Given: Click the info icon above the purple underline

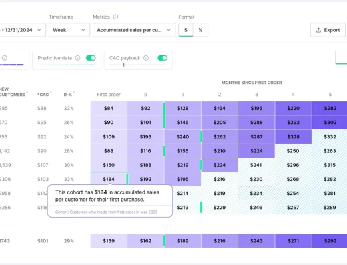Looking at the screenshot, I should point(5,58).
